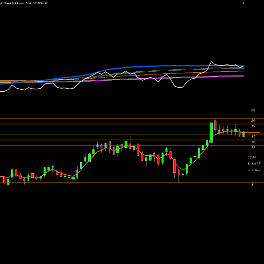Click the price axis label "16"

tap(253, 142)
